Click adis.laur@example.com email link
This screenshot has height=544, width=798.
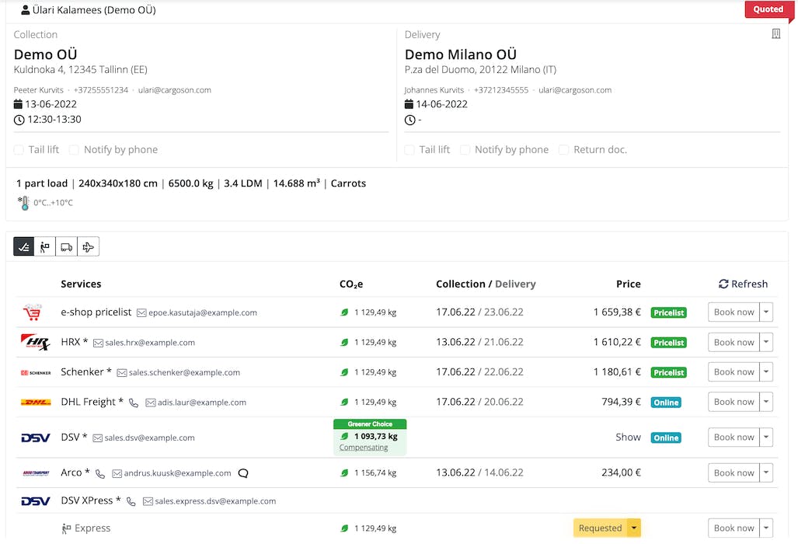pyautogui.click(x=202, y=403)
